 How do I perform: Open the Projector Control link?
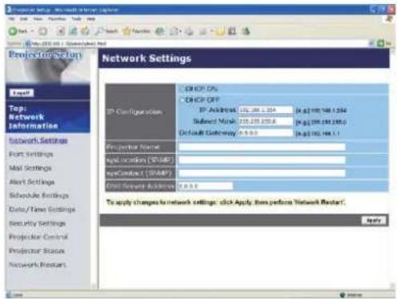38,237
